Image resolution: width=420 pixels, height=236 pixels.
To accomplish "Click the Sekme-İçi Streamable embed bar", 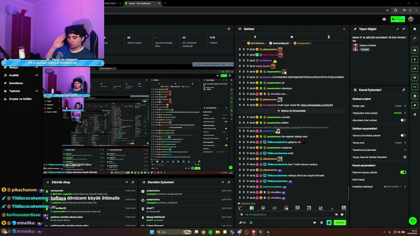I will (292, 111).
